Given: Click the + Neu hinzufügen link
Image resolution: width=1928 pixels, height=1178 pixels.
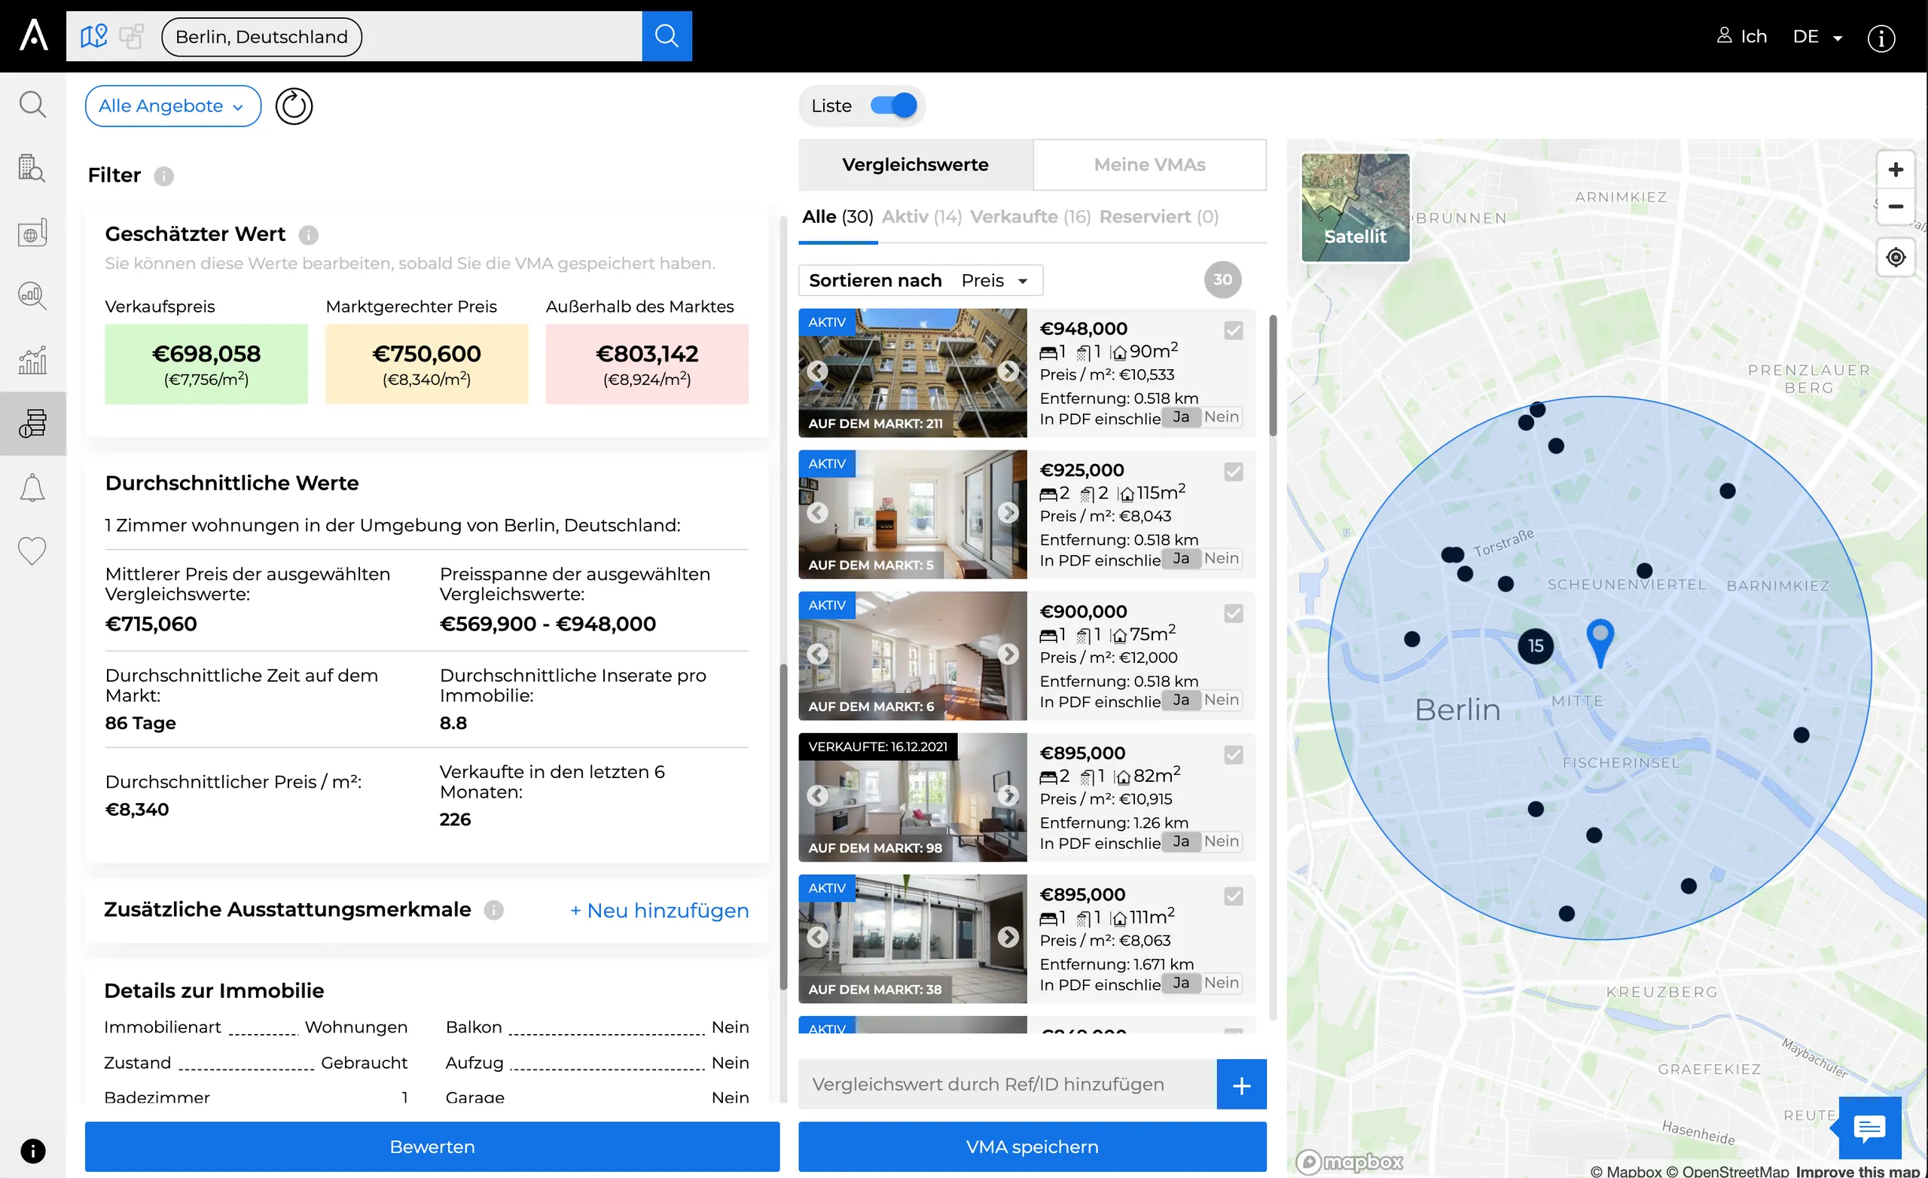Looking at the screenshot, I should pyautogui.click(x=659, y=911).
